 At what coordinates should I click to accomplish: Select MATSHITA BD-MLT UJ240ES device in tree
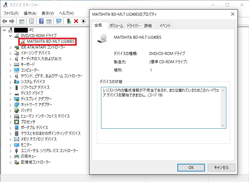point(51,42)
